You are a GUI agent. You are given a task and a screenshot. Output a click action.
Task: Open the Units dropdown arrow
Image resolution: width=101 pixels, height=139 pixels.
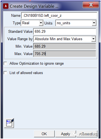pyautogui.click(x=94, y=23)
